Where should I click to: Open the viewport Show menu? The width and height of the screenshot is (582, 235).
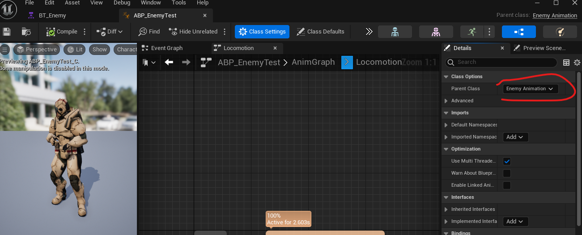(x=100, y=50)
